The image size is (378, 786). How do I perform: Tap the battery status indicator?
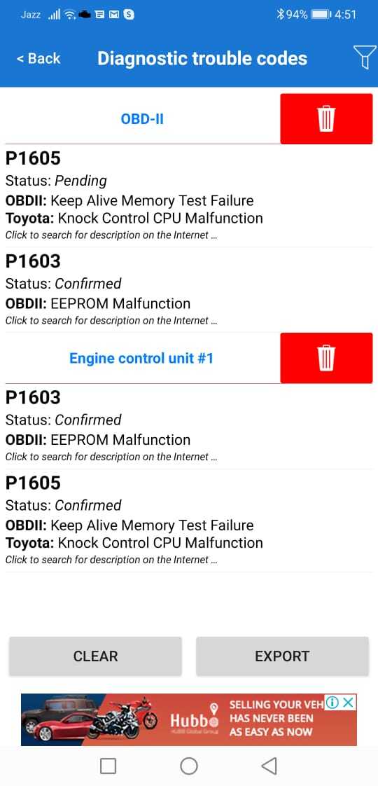321,15
